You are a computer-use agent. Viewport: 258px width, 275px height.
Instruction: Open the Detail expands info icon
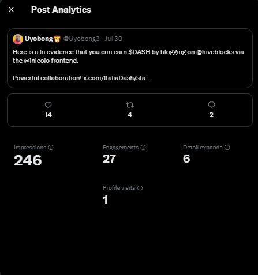227,148
